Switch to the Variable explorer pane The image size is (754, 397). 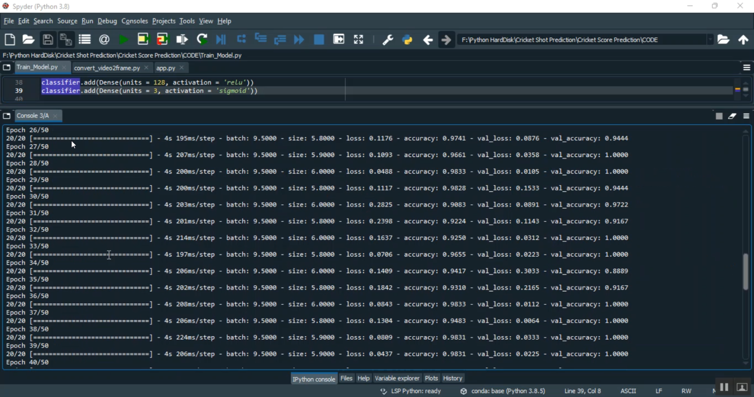pyautogui.click(x=397, y=378)
